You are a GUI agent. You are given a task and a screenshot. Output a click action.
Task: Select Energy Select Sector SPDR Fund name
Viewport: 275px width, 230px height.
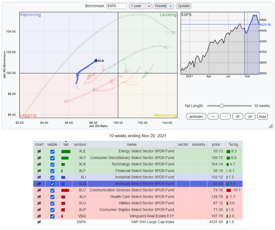[x=146, y=151]
